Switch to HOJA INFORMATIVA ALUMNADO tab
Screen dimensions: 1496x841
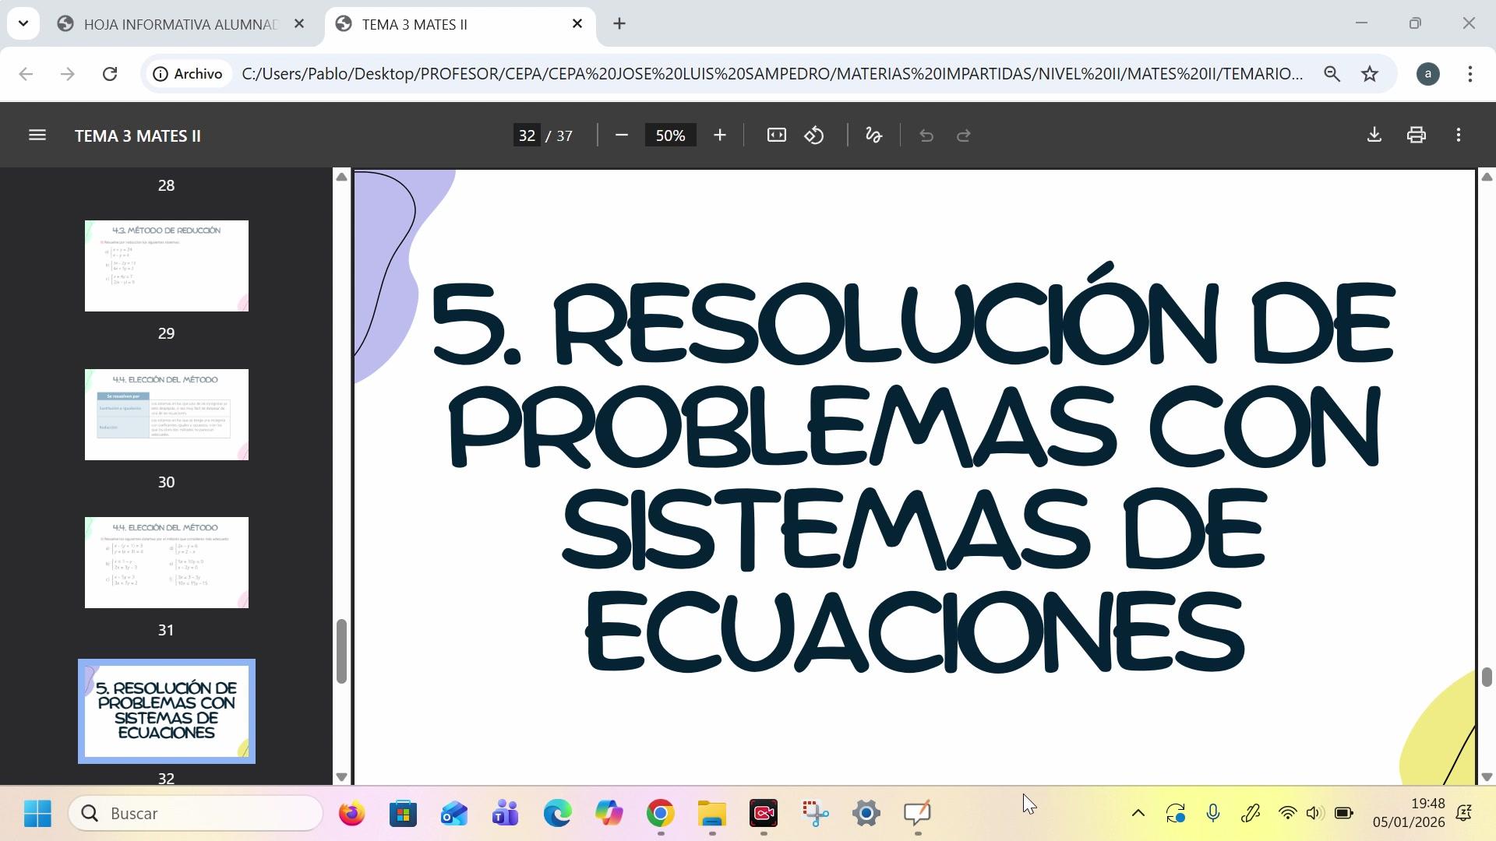179,24
